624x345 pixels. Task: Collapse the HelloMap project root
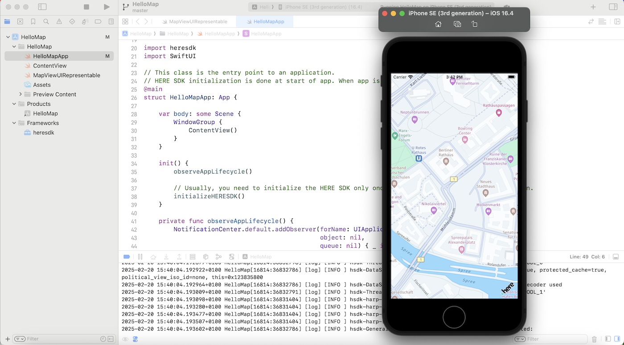click(8, 37)
